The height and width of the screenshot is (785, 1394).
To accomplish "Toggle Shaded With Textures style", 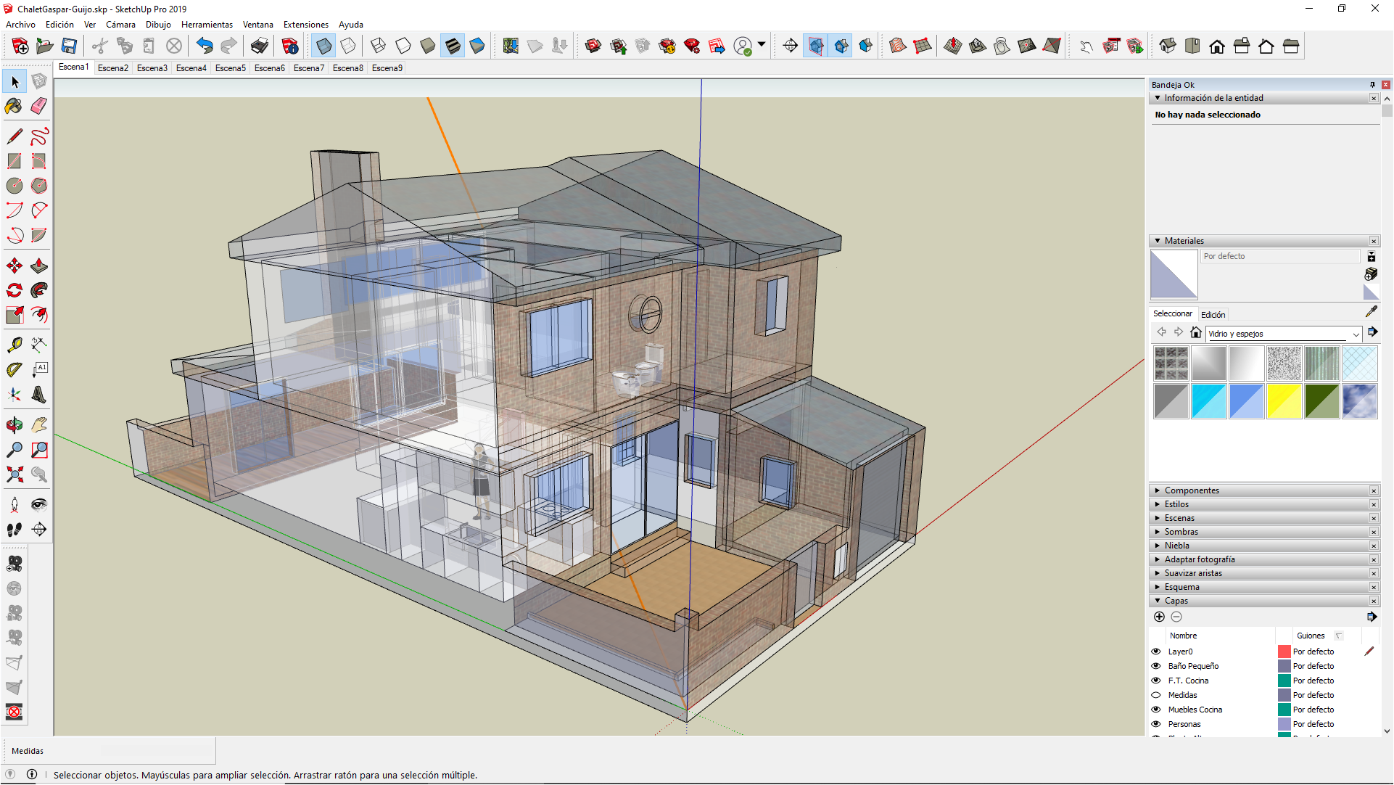I will pyautogui.click(x=453, y=46).
